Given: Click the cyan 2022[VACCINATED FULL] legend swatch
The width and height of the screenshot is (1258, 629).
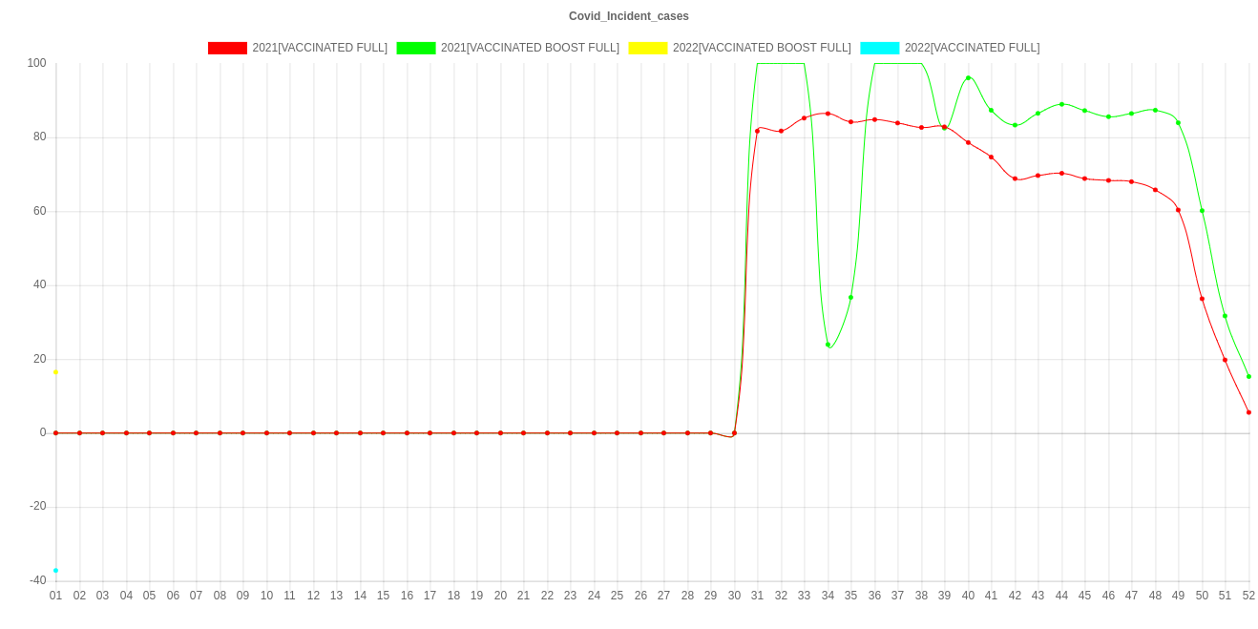Looking at the screenshot, I should (879, 48).
